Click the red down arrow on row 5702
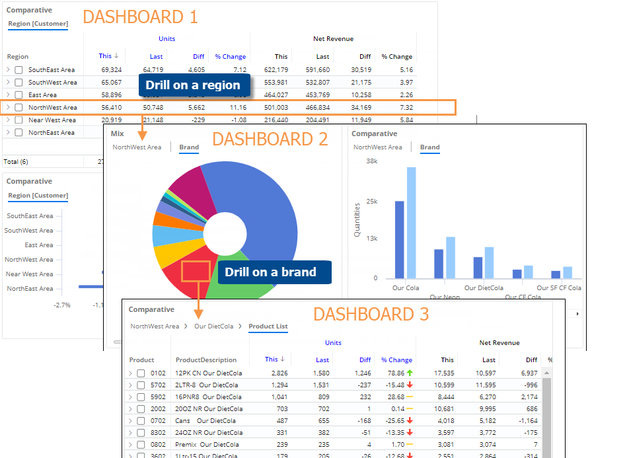 coord(410,385)
